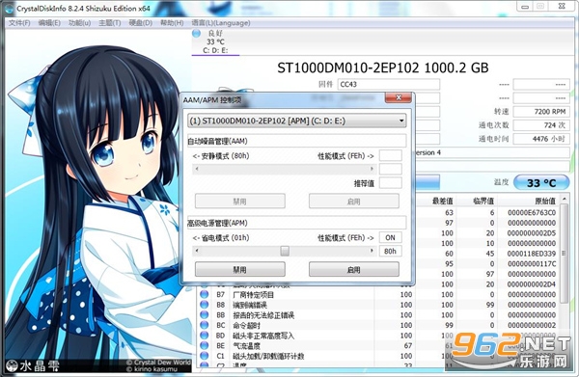The height and width of the screenshot is (377, 579).
Task: Select the 命令超时 attribute row
Action: [378, 325]
